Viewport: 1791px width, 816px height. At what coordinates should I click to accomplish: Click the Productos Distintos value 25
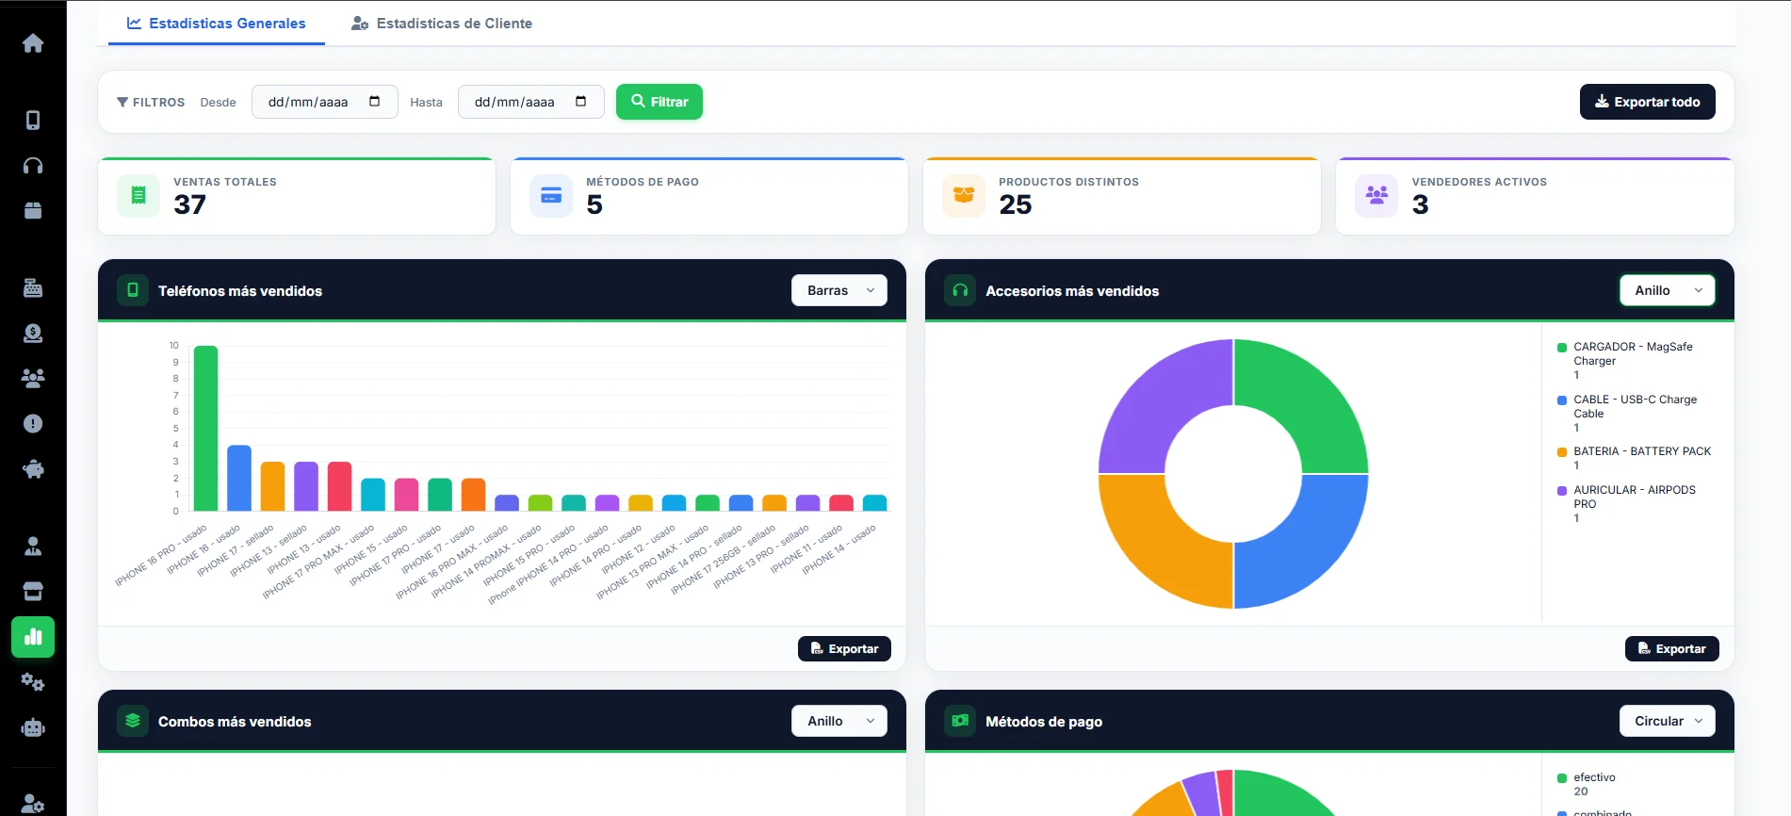1016,204
